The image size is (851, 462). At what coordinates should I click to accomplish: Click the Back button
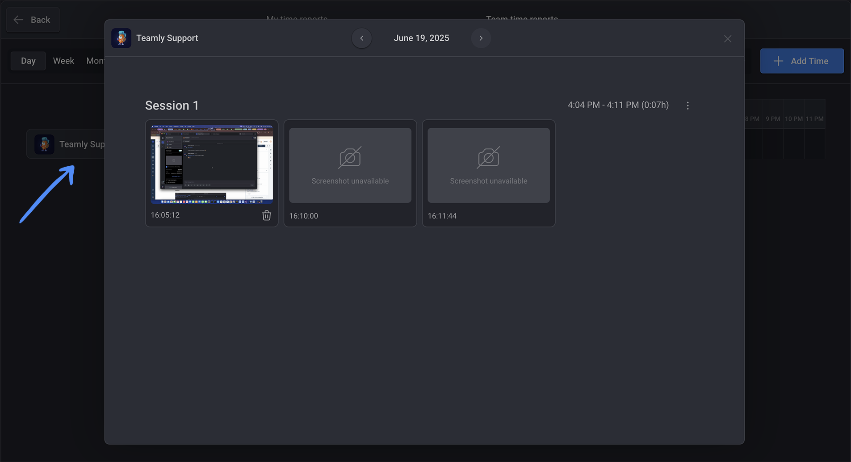click(x=33, y=20)
